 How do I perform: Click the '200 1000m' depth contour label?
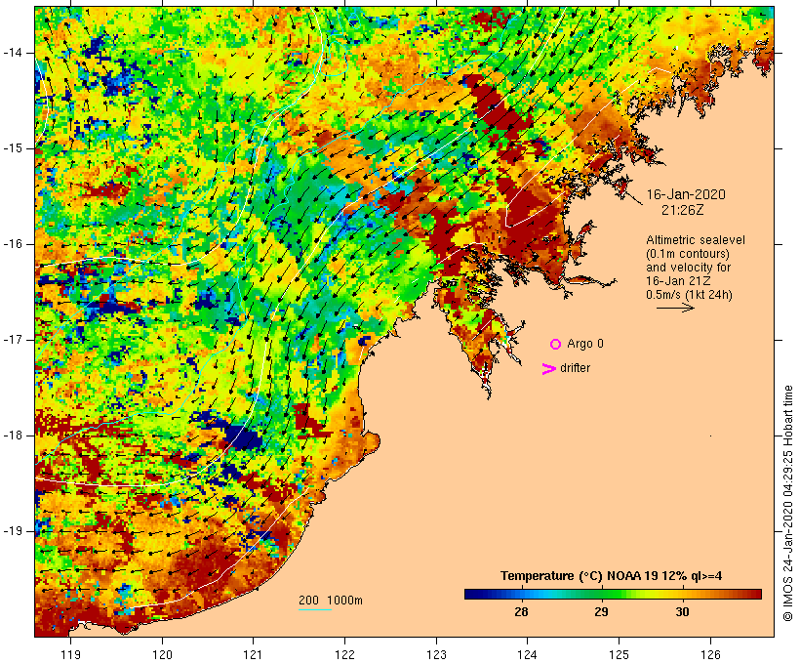(x=331, y=601)
